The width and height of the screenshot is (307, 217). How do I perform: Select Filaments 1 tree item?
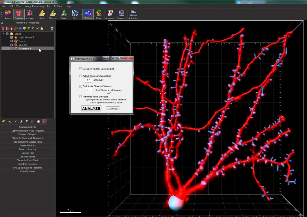[28, 49]
